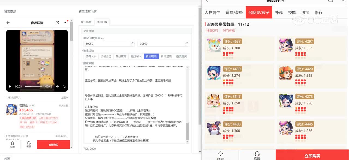
Task: Select 价格略高 conclusion option
Action: pyautogui.click(x=151, y=57)
